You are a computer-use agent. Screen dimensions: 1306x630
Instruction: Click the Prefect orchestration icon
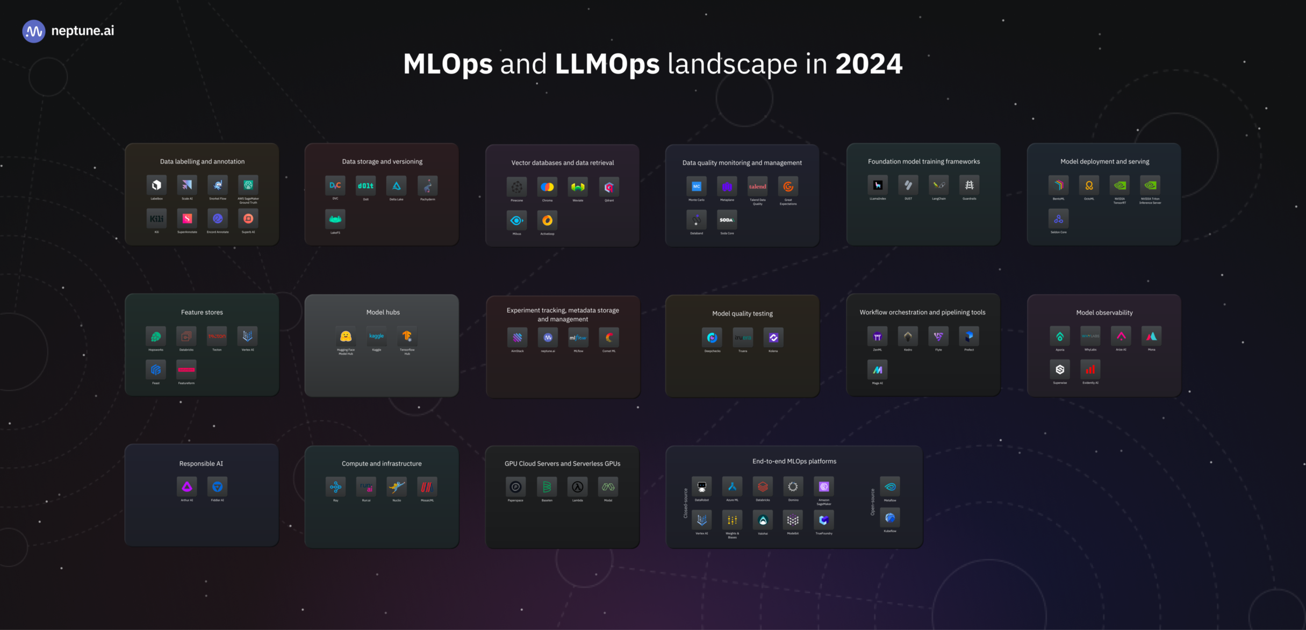coord(969,337)
